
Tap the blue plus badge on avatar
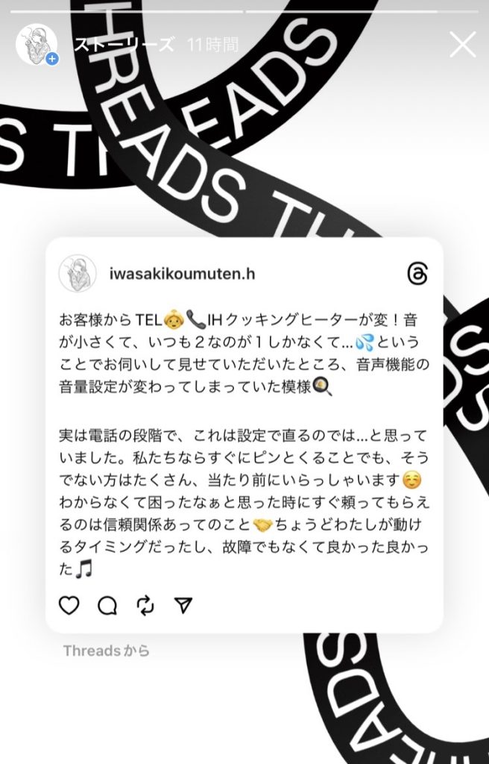tap(52, 60)
